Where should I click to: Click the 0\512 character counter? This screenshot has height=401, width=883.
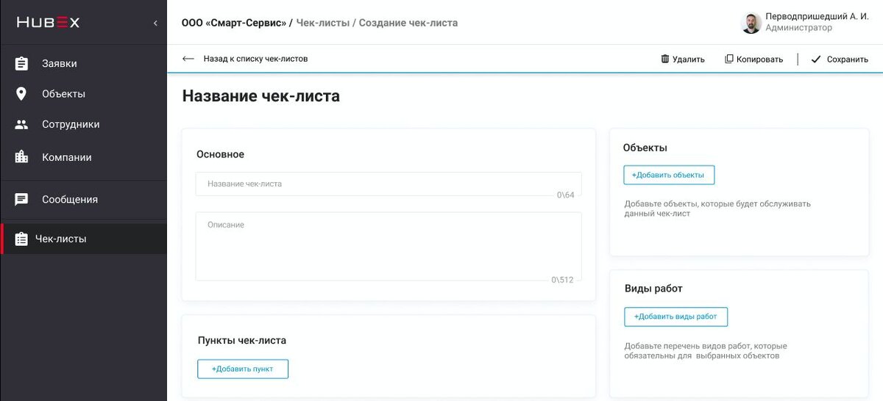tap(562, 280)
